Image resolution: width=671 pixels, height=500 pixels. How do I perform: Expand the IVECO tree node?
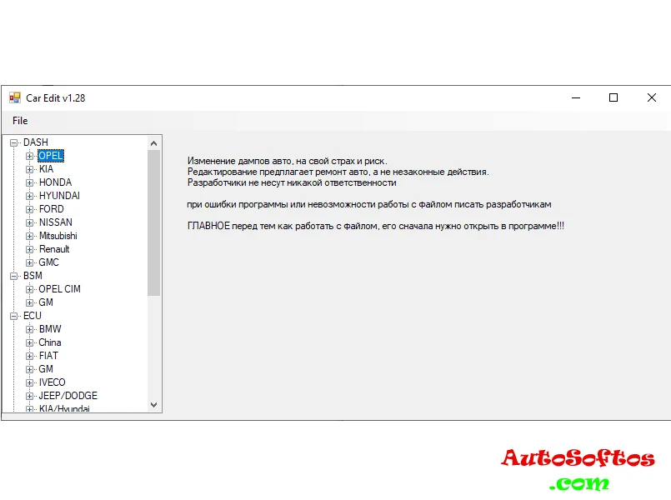pos(30,382)
